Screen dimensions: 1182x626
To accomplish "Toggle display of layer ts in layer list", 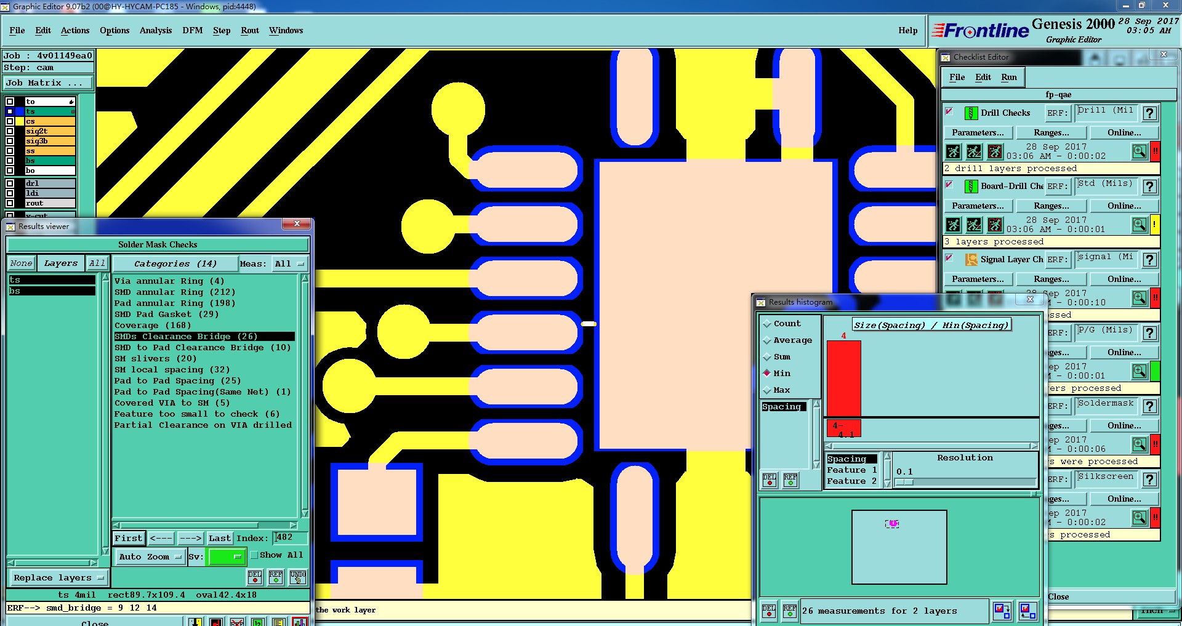I will [10, 111].
